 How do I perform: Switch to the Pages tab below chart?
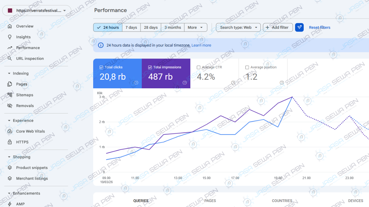tap(210, 201)
